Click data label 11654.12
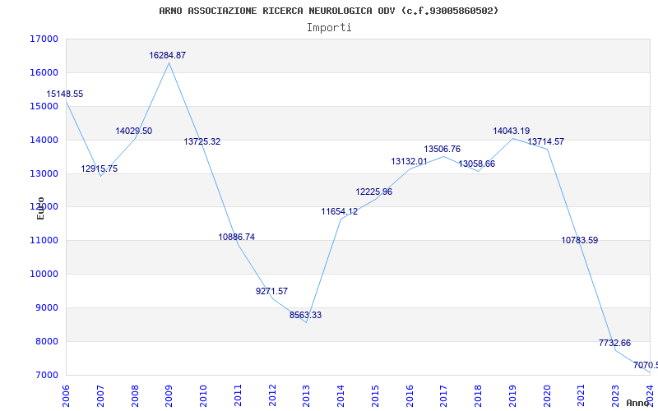Viewport: 658px width, 411px height. pyautogui.click(x=340, y=212)
